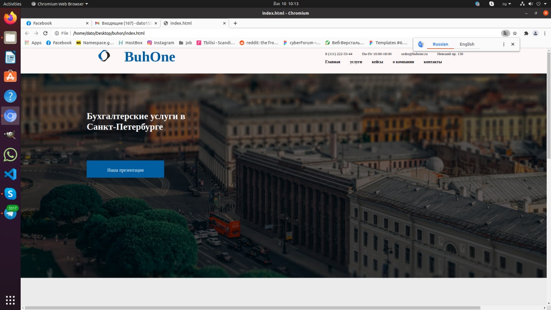This screenshot has width=551, height=310.
Task: Open the job bookmarks folder
Action: [185, 43]
